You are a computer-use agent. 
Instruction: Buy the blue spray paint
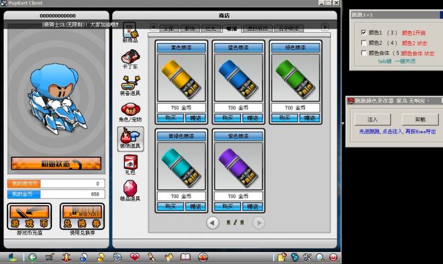coord(227,118)
